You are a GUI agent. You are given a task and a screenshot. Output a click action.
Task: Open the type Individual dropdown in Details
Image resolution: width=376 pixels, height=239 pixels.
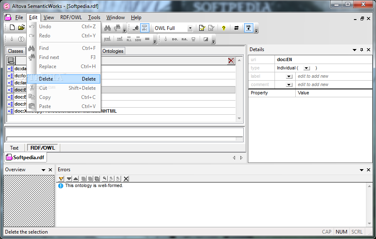307,68
